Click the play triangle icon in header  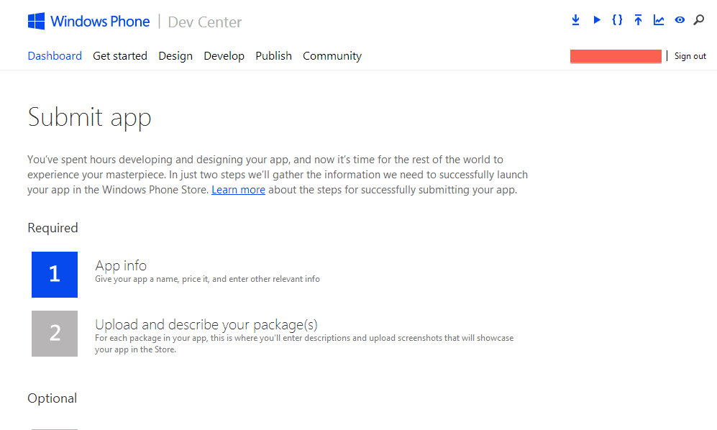[x=597, y=20]
